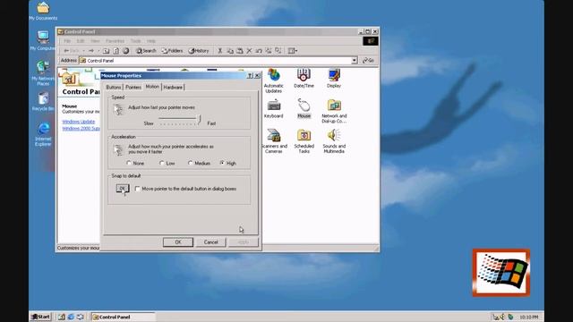Open the Scheduled Tasks folder icon
The height and width of the screenshot is (322, 573).
click(x=304, y=141)
